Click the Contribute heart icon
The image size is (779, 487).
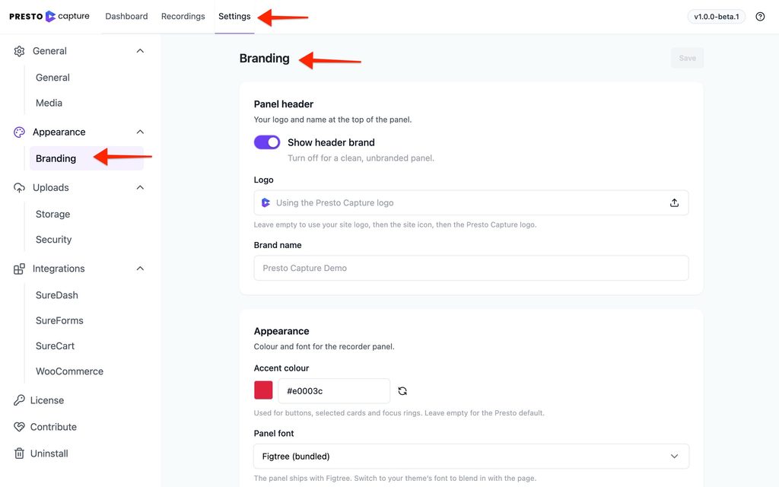point(19,427)
